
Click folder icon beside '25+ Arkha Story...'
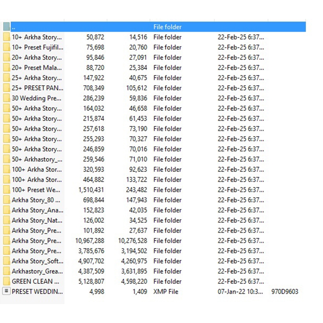[x=6, y=78]
